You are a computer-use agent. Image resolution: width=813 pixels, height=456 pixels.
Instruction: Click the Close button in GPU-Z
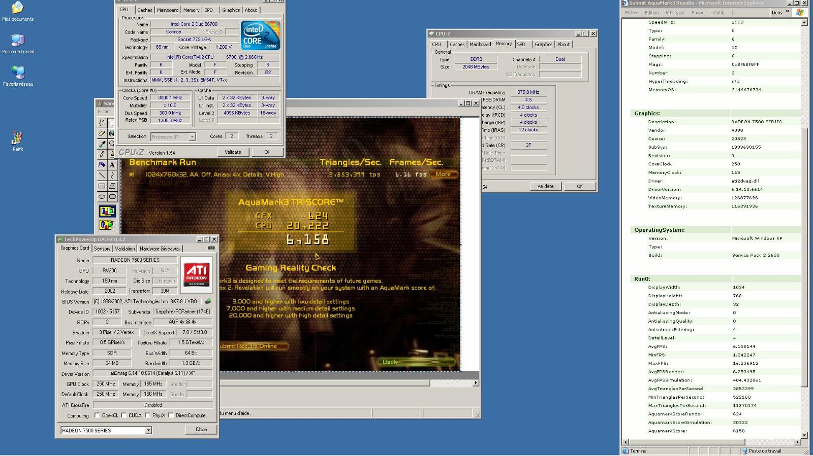(x=201, y=429)
